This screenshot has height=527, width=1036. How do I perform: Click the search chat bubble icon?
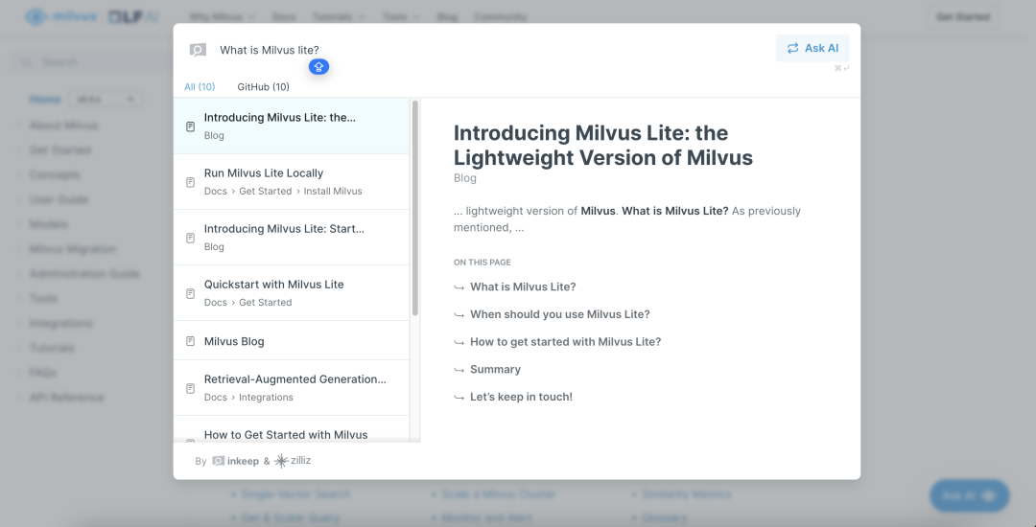(198, 50)
